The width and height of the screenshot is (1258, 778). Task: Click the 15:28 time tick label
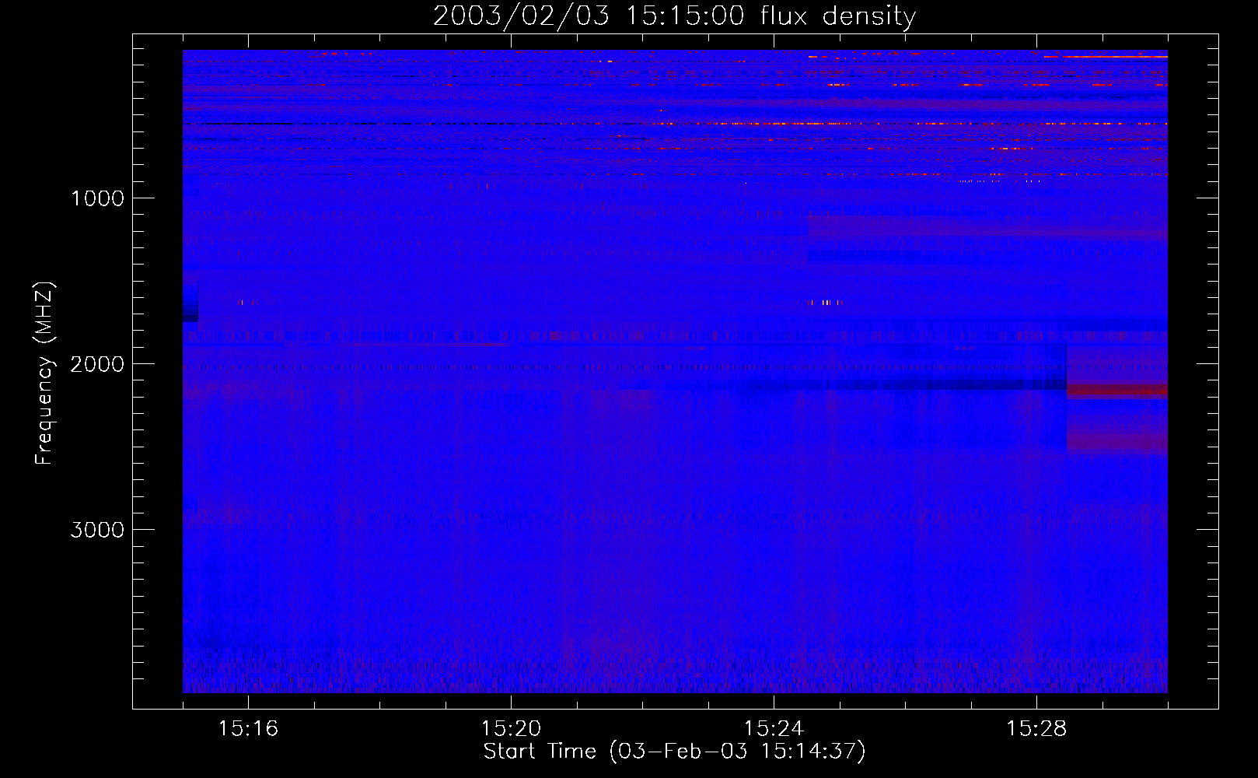tap(1036, 728)
